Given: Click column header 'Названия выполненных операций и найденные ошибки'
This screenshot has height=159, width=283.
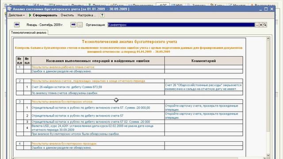Looking at the screenshot, I should pos(98,61).
